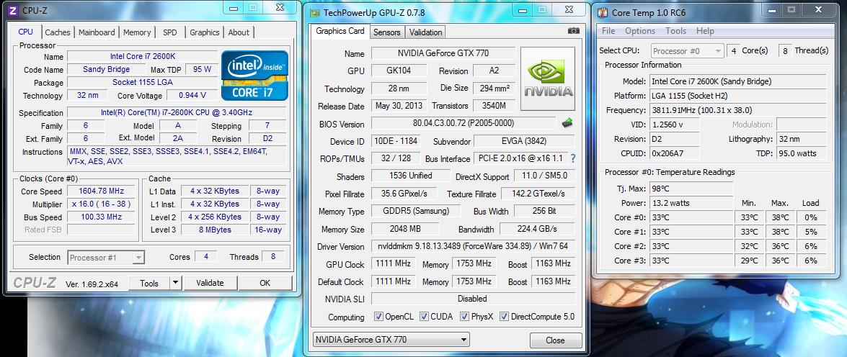Switch to the Sensors tab in GPU-Z
Image resolution: width=847 pixels, height=357 pixels.
click(x=387, y=32)
